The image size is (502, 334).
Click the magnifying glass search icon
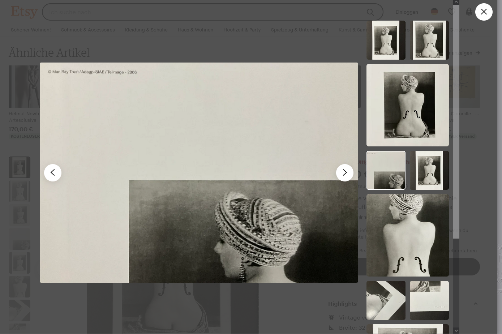[370, 12]
